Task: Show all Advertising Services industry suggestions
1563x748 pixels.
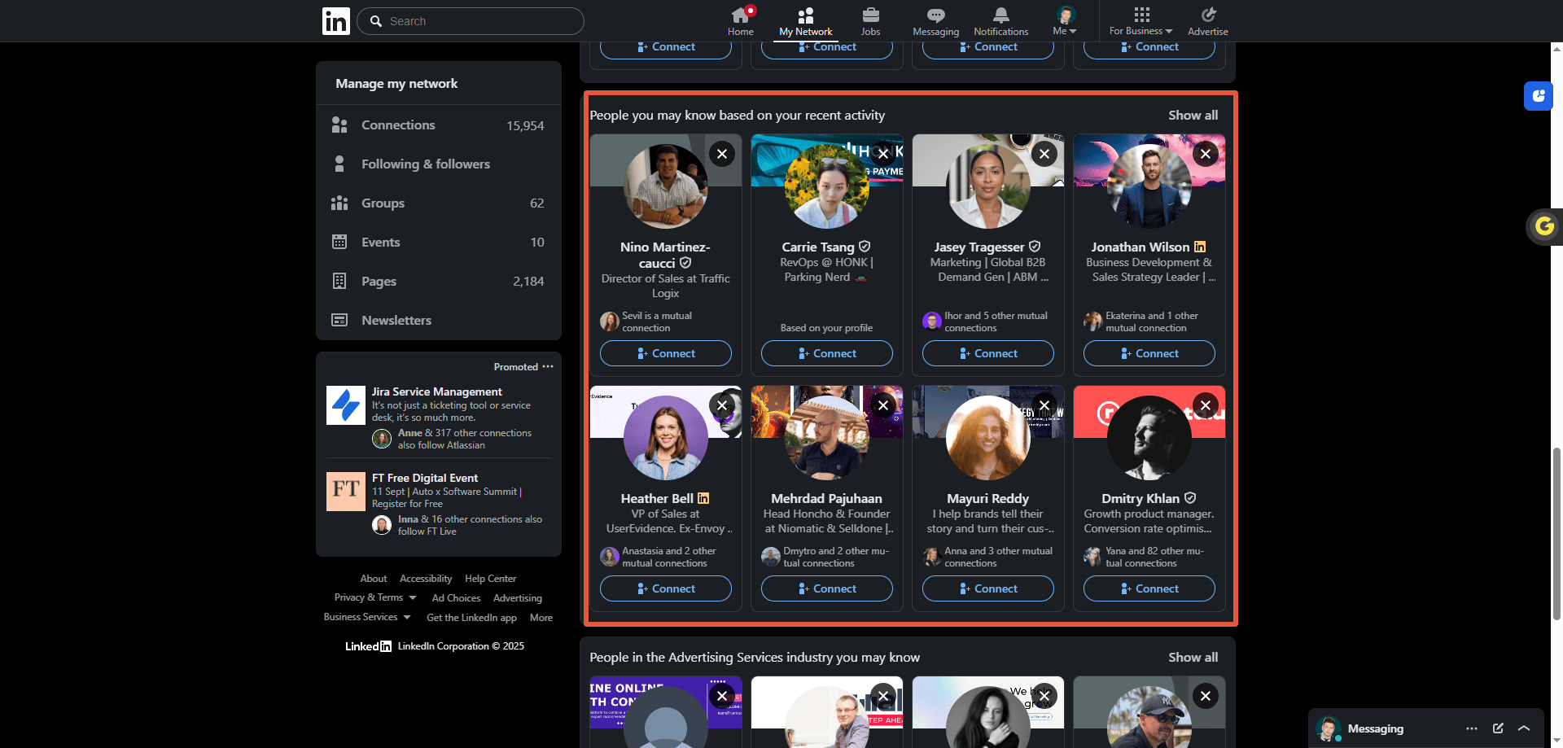Action: point(1193,658)
